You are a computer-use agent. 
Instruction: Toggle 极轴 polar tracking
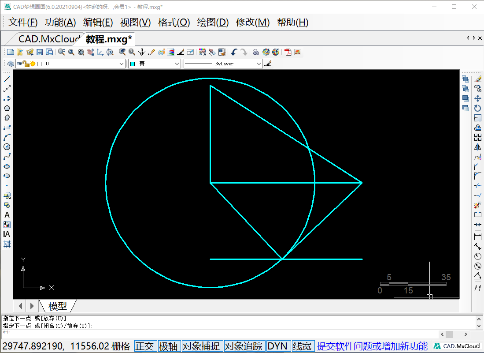click(168, 346)
